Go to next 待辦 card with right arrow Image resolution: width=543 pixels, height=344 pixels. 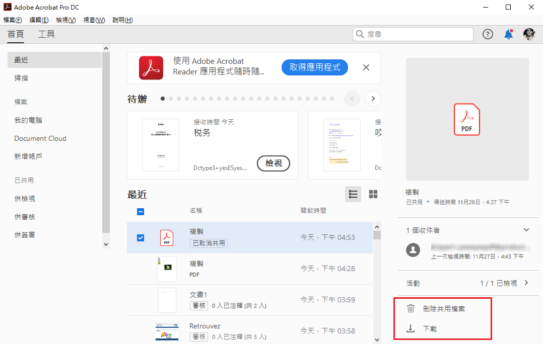[373, 99]
